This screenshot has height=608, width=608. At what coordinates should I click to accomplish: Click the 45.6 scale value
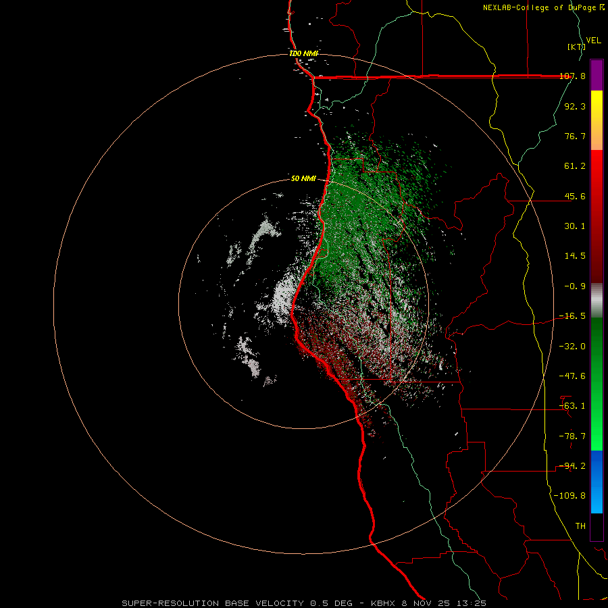pos(575,196)
